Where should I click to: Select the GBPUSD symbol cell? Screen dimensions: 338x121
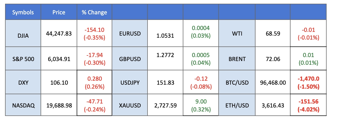(130, 59)
